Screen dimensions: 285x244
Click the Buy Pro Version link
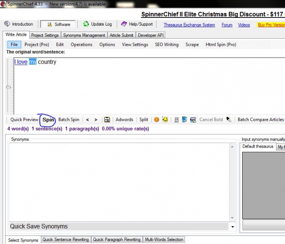(x=271, y=25)
